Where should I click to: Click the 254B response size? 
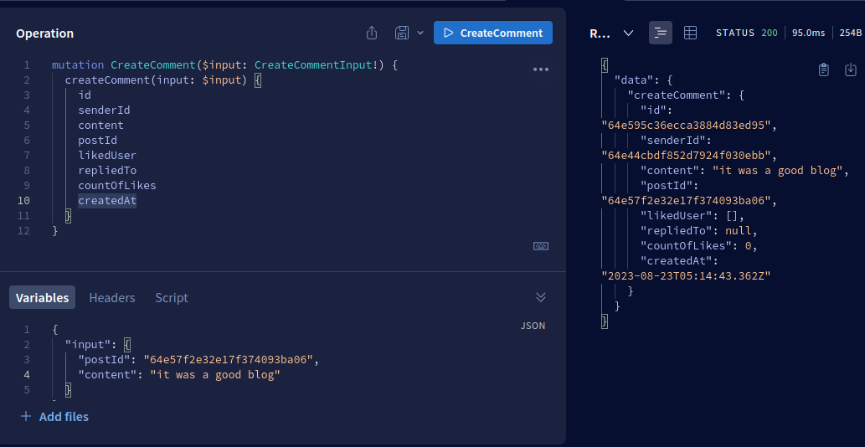click(850, 33)
